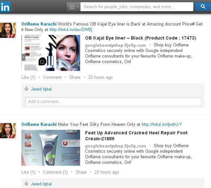Image resolution: width=211 pixels, height=188 pixels.
Task: Click the Add a comment box
Action: click(113, 101)
